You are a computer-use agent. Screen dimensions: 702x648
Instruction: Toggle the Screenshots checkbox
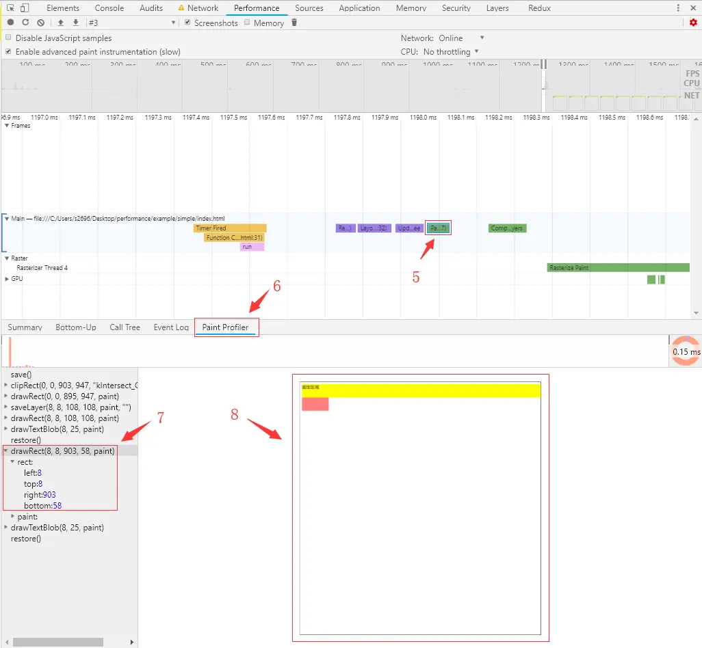click(187, 22)
